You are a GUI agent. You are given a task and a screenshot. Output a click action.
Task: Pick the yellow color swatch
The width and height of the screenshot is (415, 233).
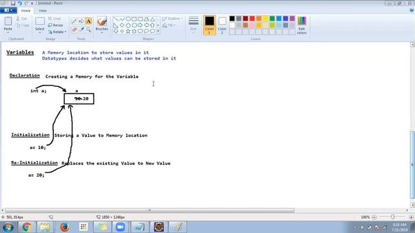coord(265,19)
